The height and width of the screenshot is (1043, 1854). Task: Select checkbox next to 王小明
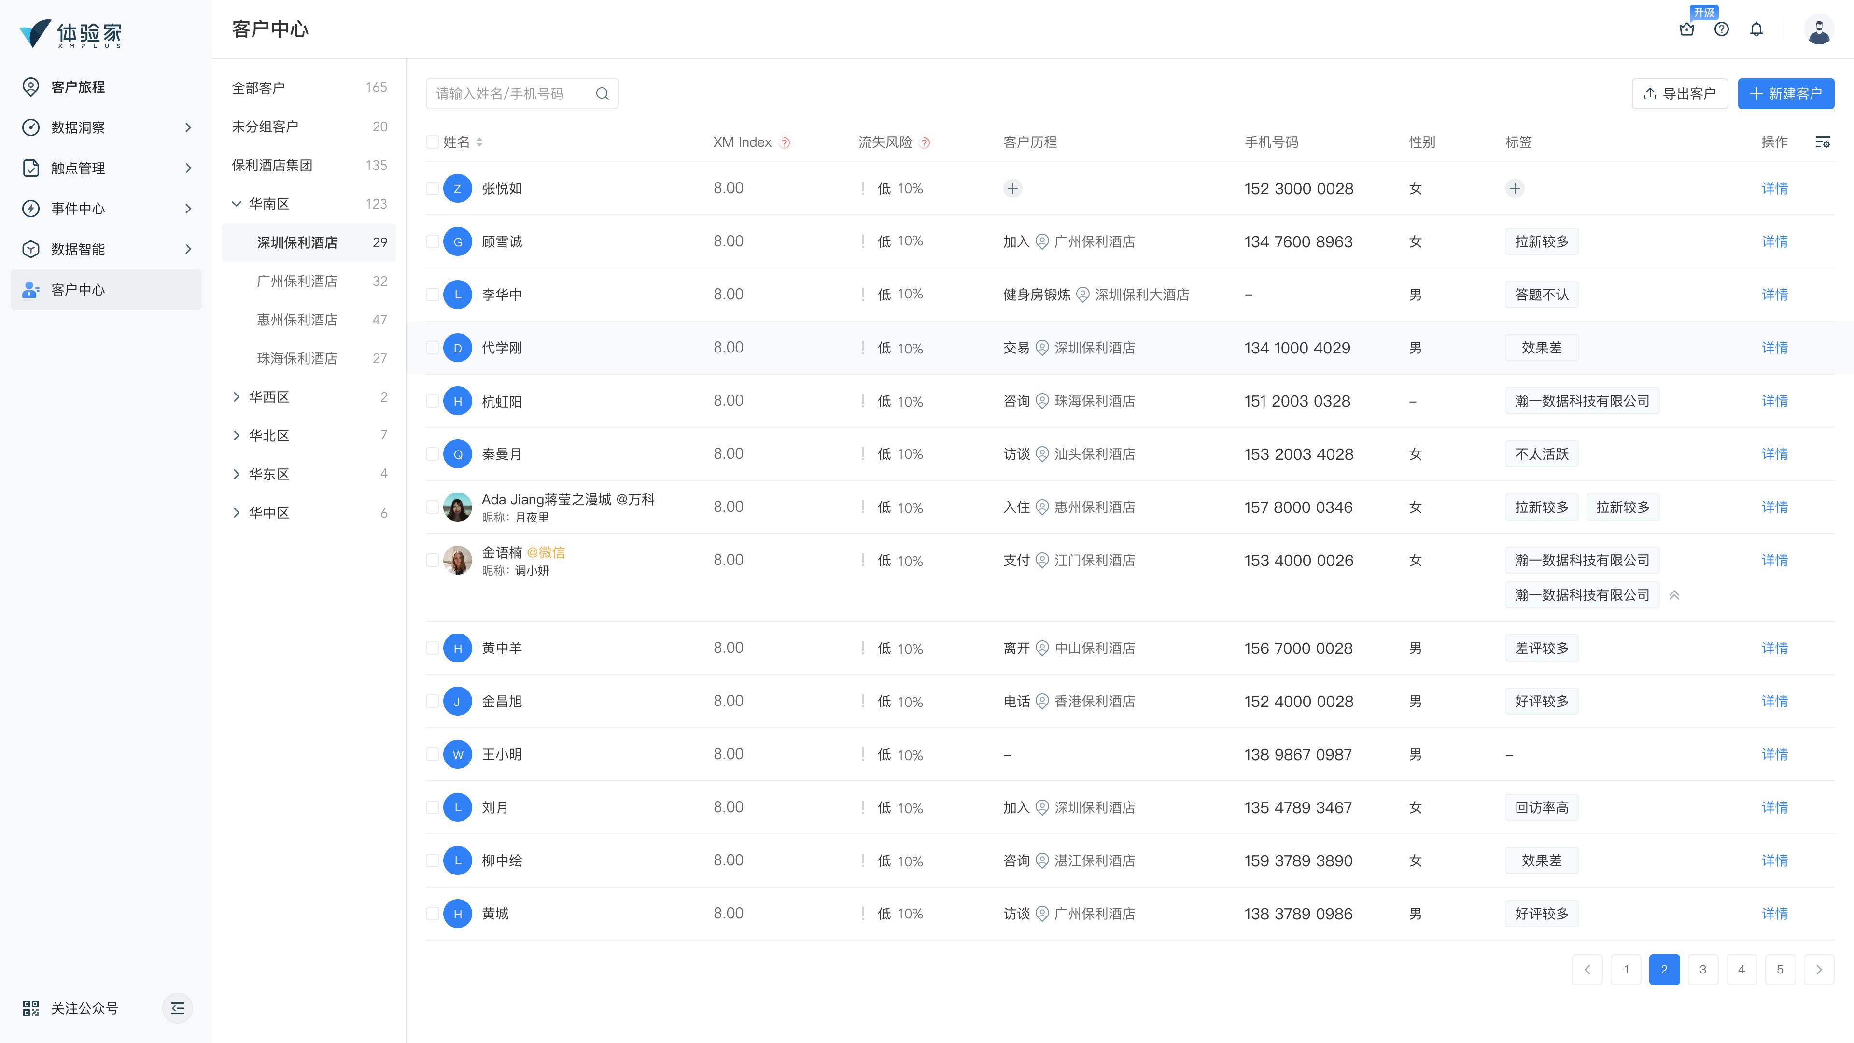(x=433, y=754)
